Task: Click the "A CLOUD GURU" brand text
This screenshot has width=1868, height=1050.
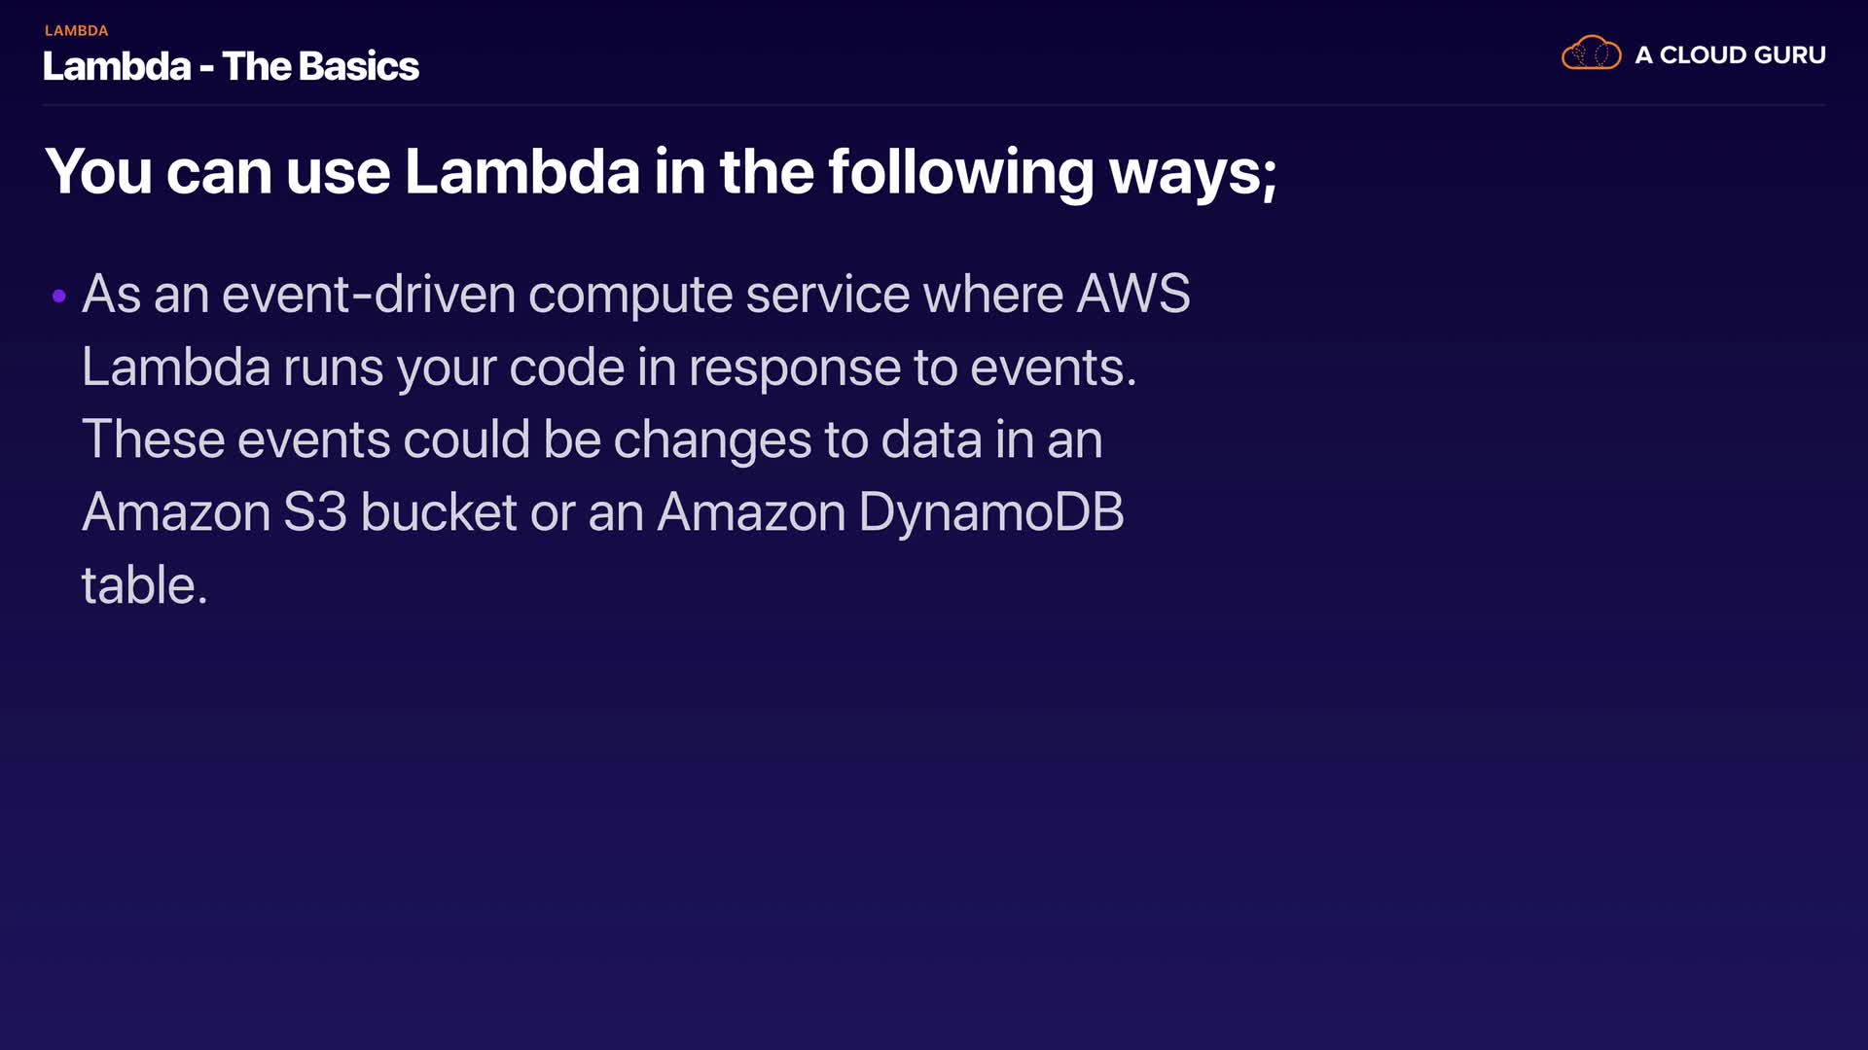Action: click(x=1730, y=55)
